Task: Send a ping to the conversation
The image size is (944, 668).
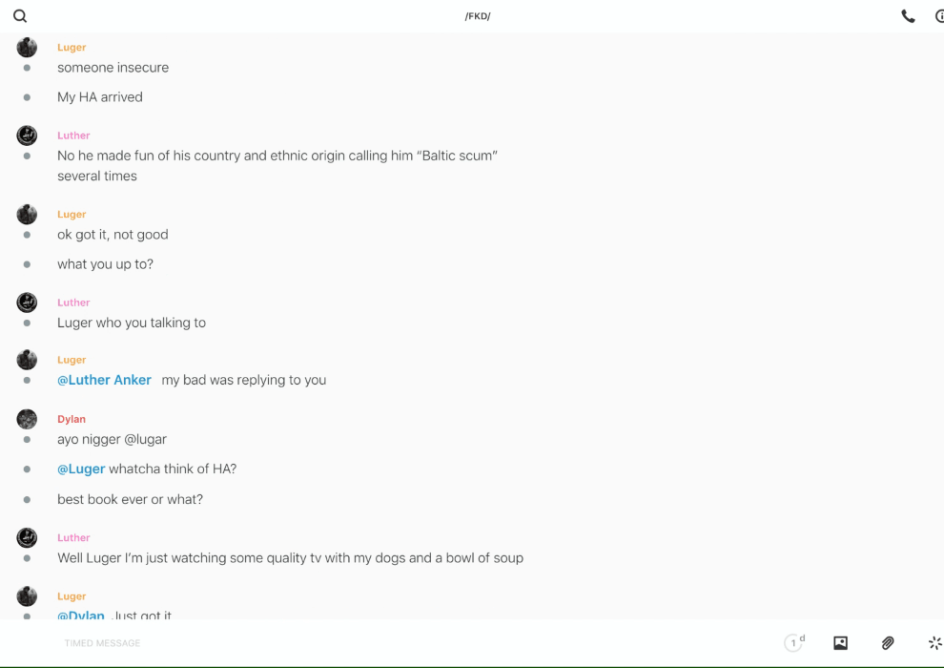Action: [x=934, y=643]
